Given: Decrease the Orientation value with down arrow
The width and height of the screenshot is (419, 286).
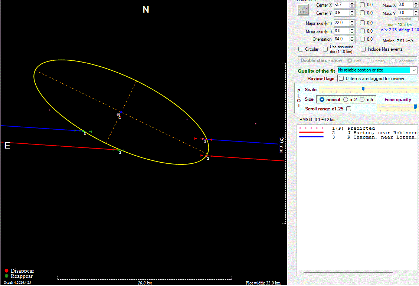Looking at the screenshot, I should (352, 40).
